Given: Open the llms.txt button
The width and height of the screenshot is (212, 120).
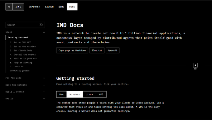Looking at the screenshot, I should click(97, 50).
